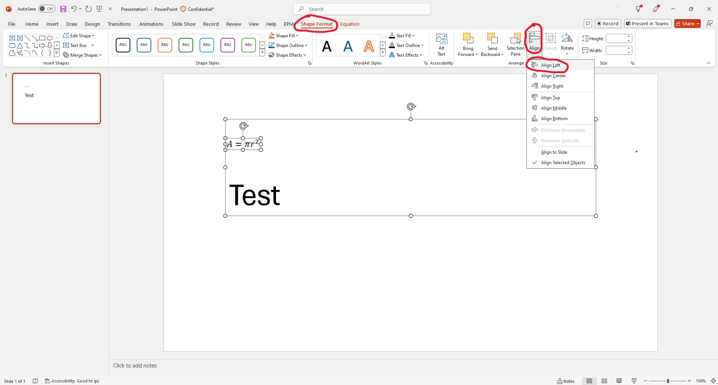Choose Align Top from menu
Viewport: 718px width, 385px height.
click(560, 98)
